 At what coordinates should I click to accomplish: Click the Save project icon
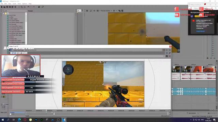pyautogui.click(x=7, y=7)
